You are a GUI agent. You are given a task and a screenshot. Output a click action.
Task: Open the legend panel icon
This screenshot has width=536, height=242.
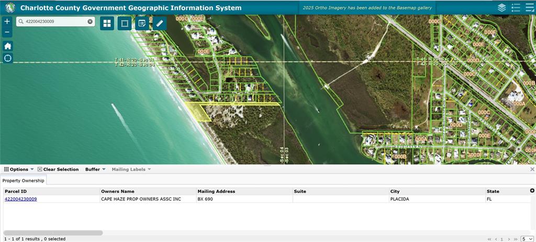point(516,8)
